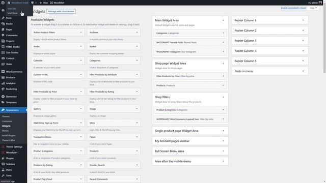Click the Plugins icon in sidebar
Screen dimensions: 326x183
point(3,158)
